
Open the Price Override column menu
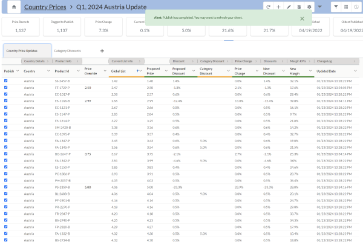(105, 71)
